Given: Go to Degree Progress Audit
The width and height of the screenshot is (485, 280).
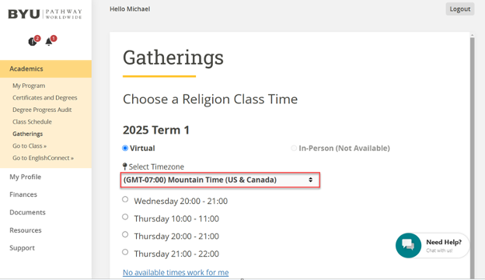Looking at the screenshot, I should pos(42,110).
